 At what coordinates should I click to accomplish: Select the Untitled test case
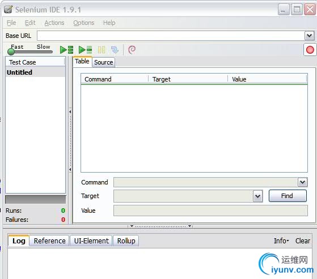[35, 72]
